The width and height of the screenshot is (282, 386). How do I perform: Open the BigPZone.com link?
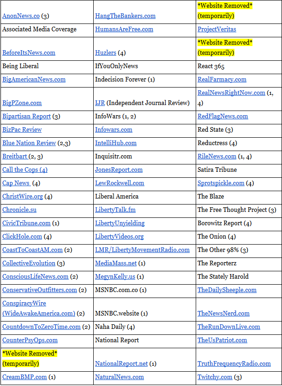click(x=22, y=103)
